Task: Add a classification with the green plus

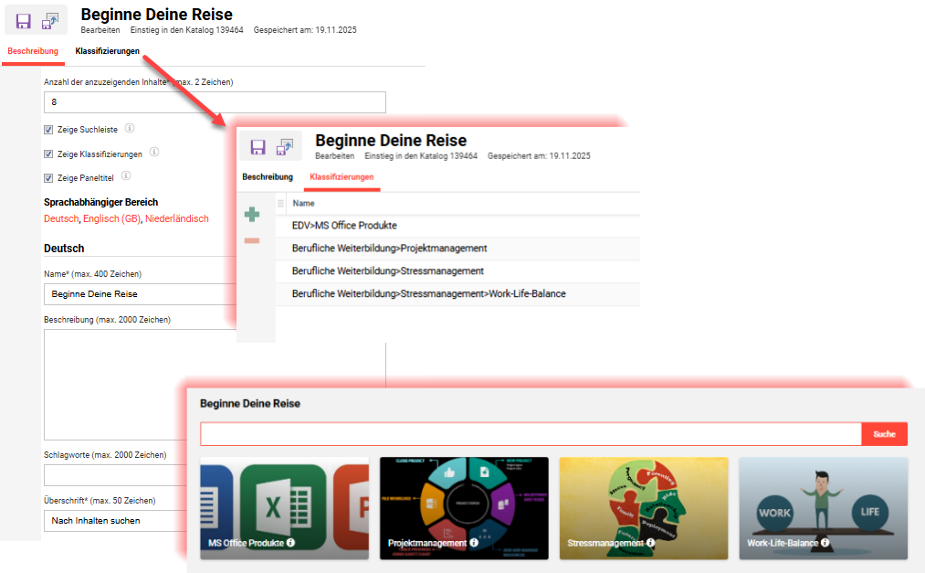Action: [x=252, y=215]
